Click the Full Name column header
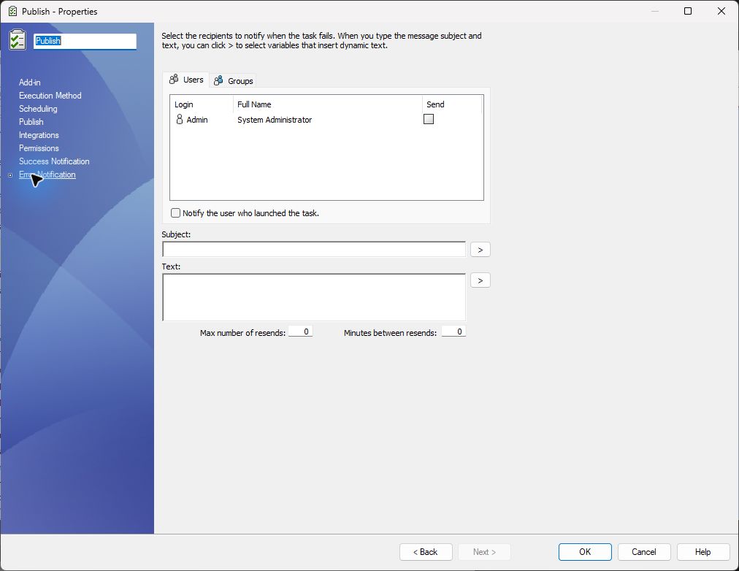Viewport: 739px width, 571px height. tap(328, 104)
